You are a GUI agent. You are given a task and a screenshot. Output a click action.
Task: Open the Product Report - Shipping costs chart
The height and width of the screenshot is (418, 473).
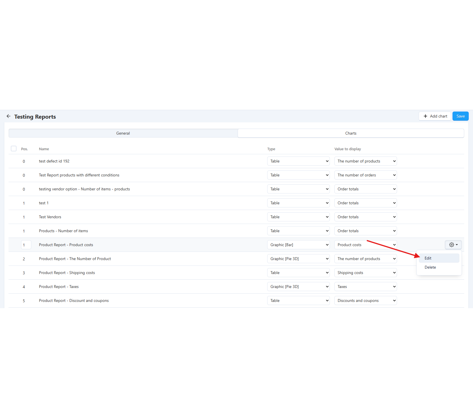(x=67, y=273)
